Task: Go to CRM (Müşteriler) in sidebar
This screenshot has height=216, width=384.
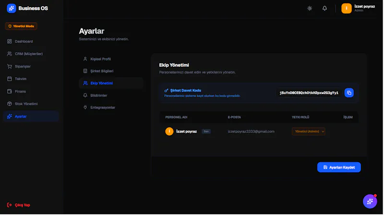Action: [x=31, y=54]
